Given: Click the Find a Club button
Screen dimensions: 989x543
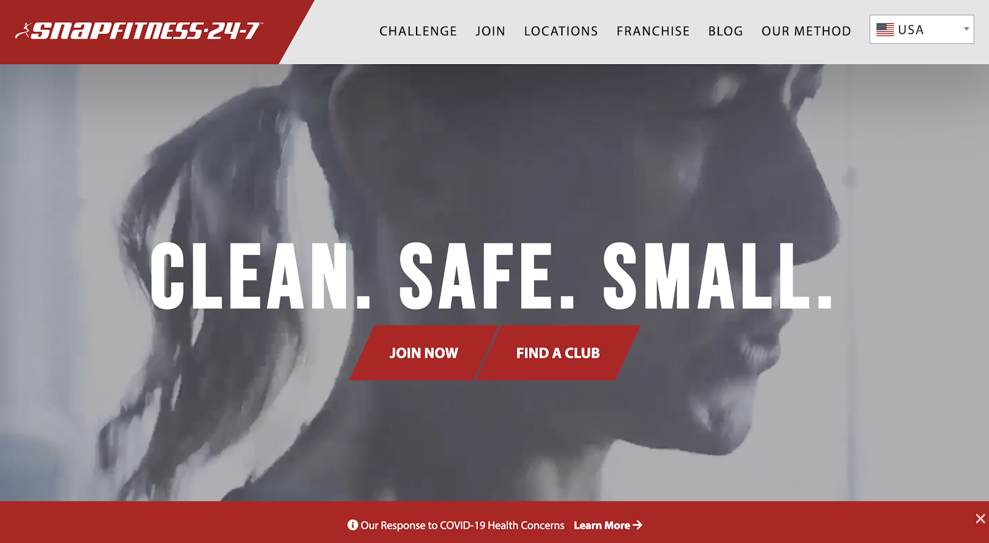Looking at the screenshot, I should pos(558,353).
